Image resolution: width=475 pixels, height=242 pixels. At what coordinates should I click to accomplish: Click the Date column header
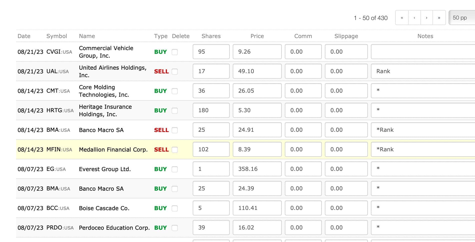click(x=24, y=36)
